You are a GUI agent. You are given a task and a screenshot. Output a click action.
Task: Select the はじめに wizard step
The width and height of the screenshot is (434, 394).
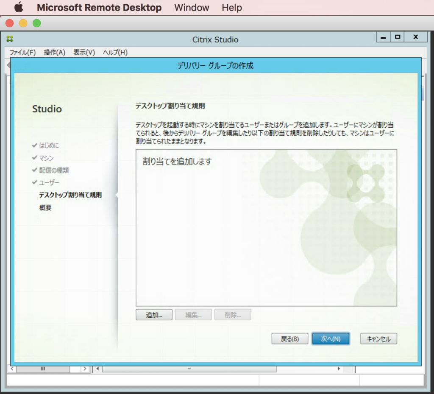pos(49,145)
